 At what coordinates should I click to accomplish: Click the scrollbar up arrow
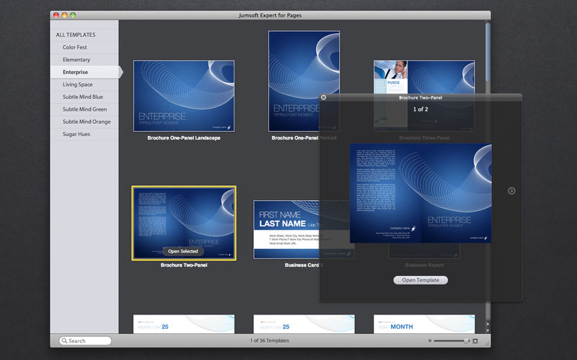(x=488, y=324)
